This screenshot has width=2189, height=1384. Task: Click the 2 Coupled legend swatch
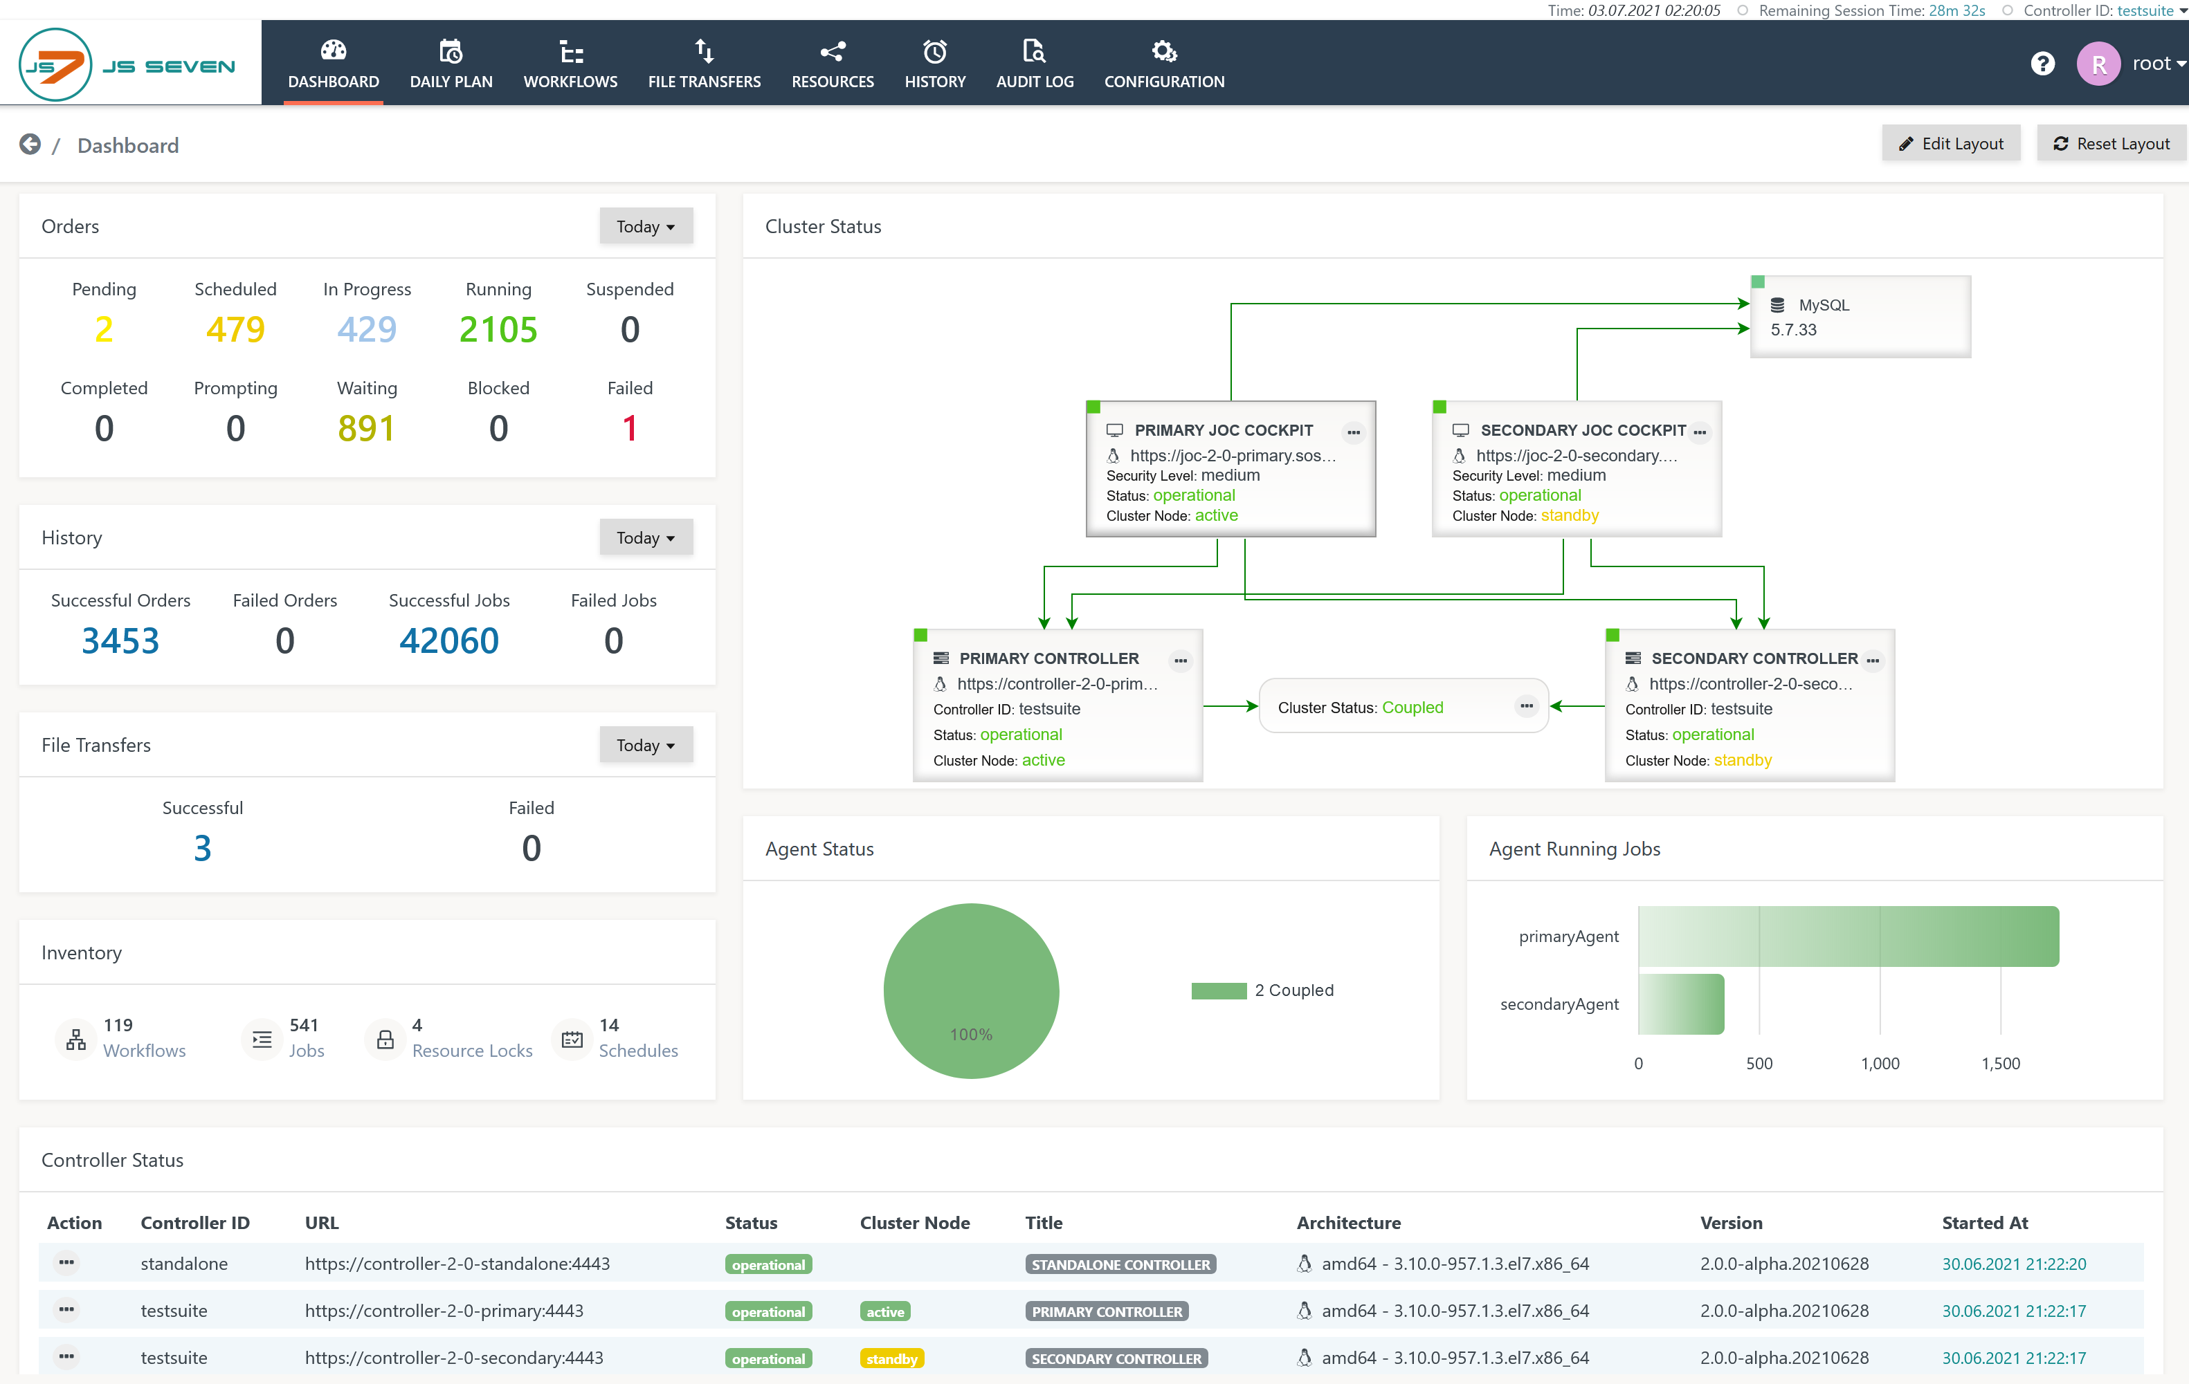(1218, 990)
